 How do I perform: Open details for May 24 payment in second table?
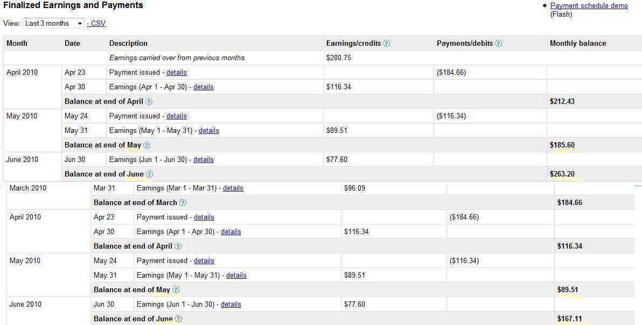[x=204, y=261]
